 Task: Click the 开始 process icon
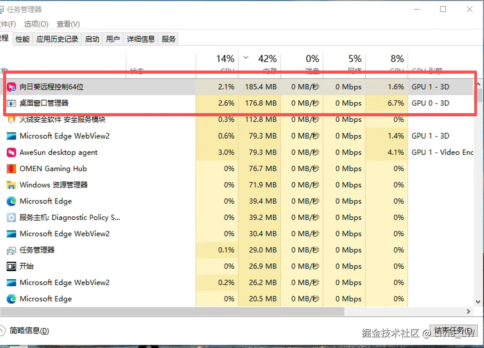click(x=12, y=266)
